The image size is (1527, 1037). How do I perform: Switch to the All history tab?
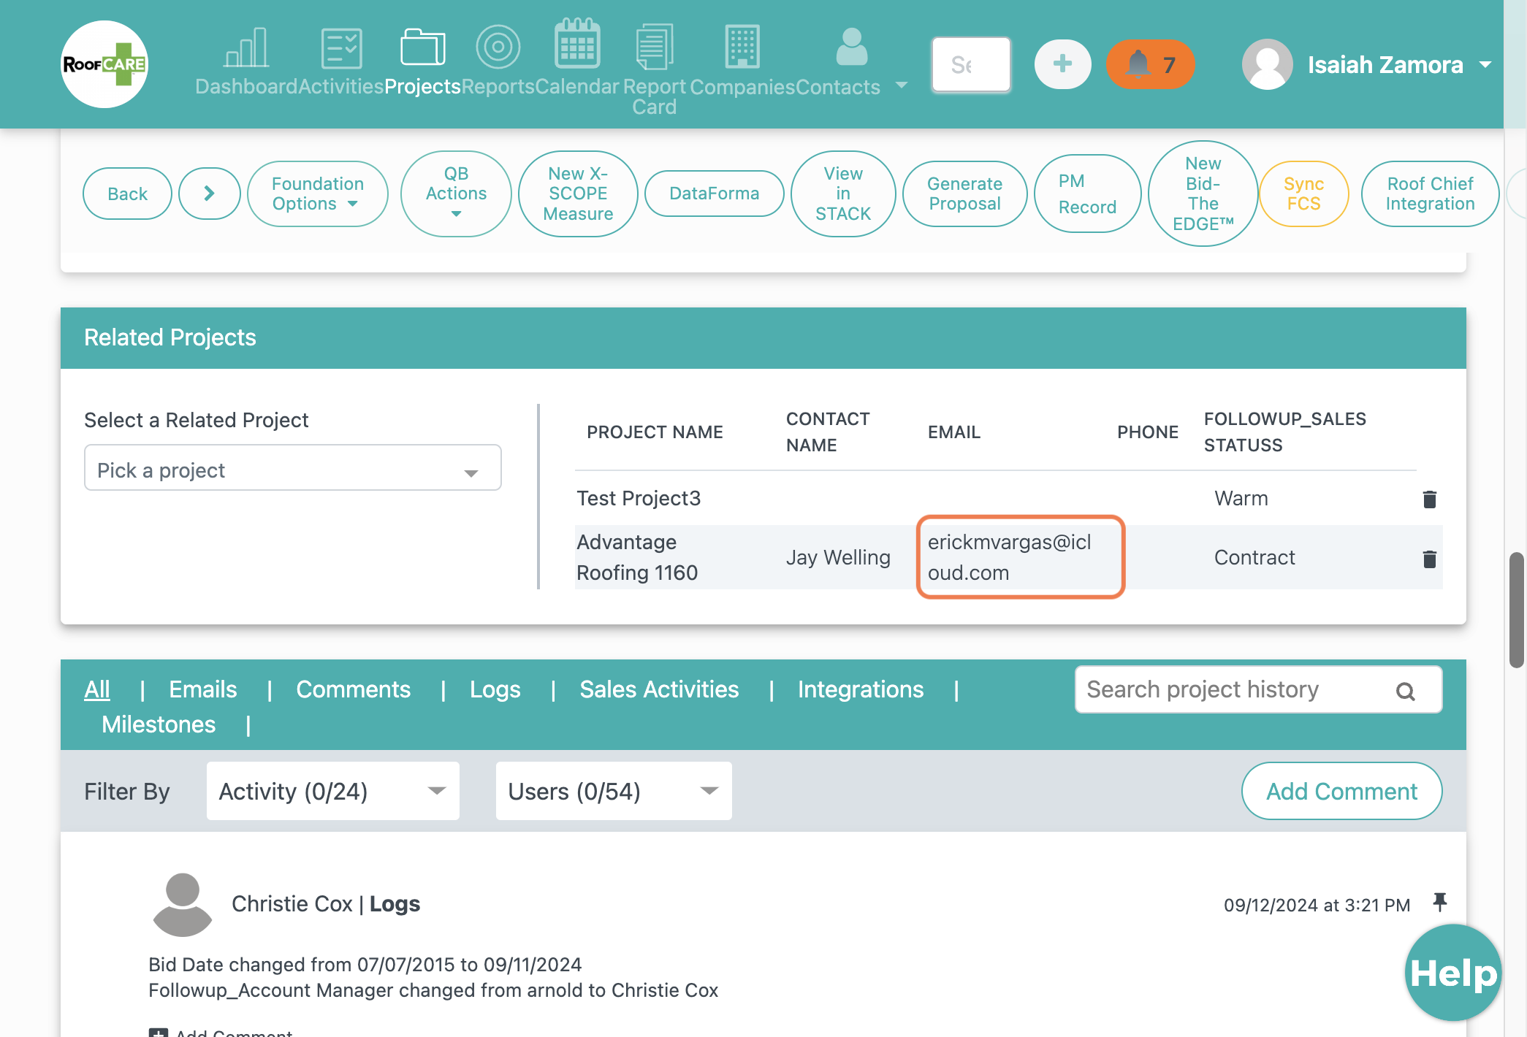pos(97,689)
